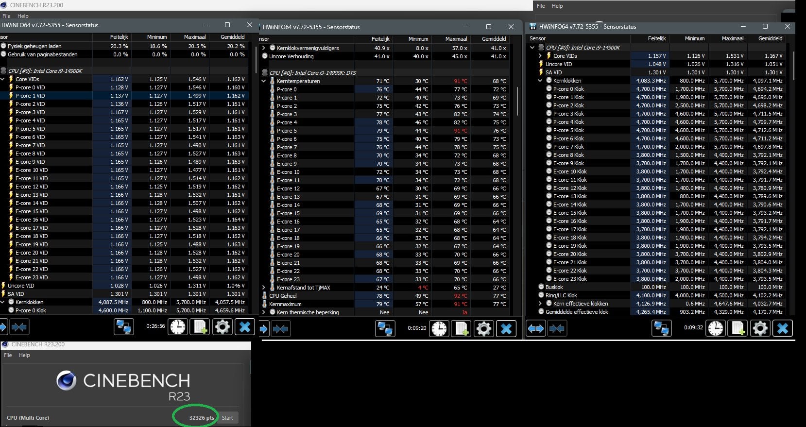806x427 pixels.
Task: Collapse the Core VIDs group in left window
Action: tap(3, 79)
